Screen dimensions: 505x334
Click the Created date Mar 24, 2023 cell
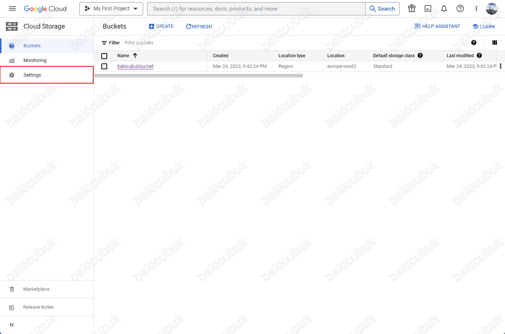point(240,66)
